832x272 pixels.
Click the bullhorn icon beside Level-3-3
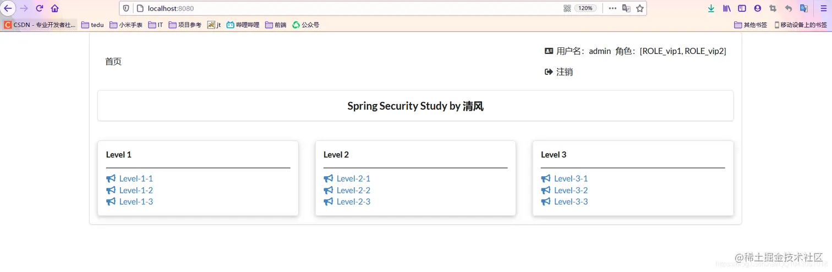tap(546, 202)
